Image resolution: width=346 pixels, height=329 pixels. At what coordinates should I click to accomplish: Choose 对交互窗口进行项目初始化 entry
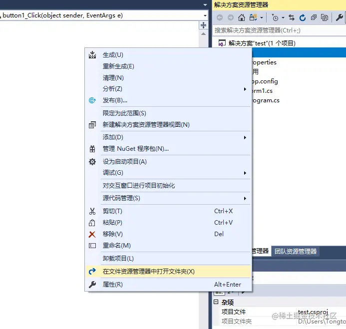168,185
